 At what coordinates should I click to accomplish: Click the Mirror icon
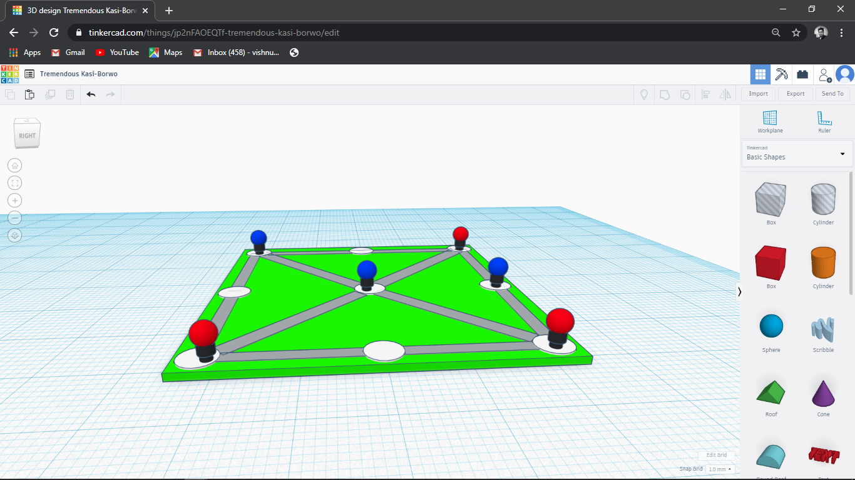click(725, 94)
